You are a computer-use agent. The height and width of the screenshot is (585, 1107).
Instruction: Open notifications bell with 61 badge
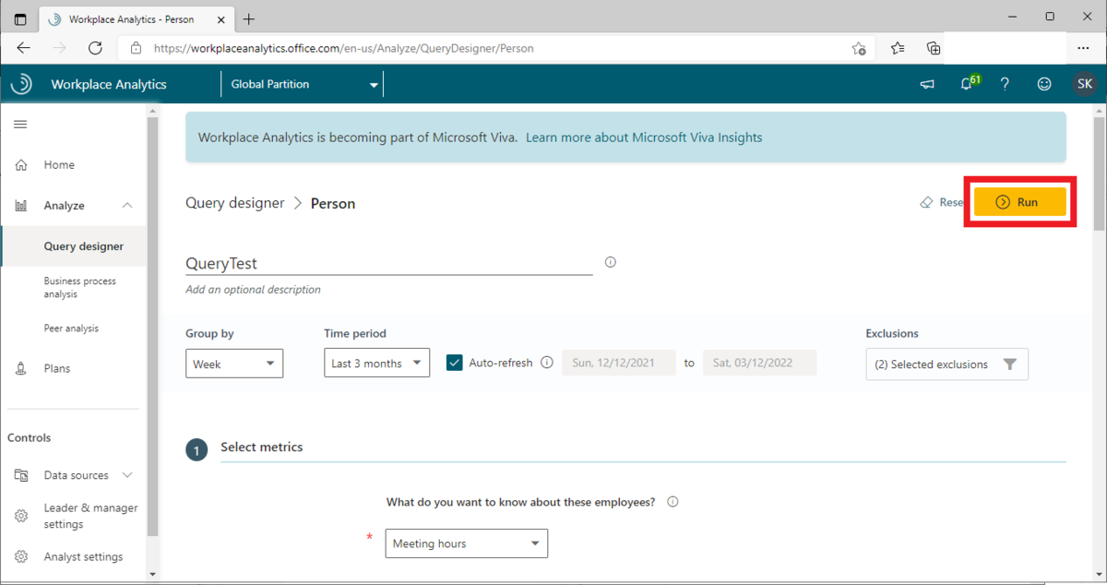click(969, 83)
